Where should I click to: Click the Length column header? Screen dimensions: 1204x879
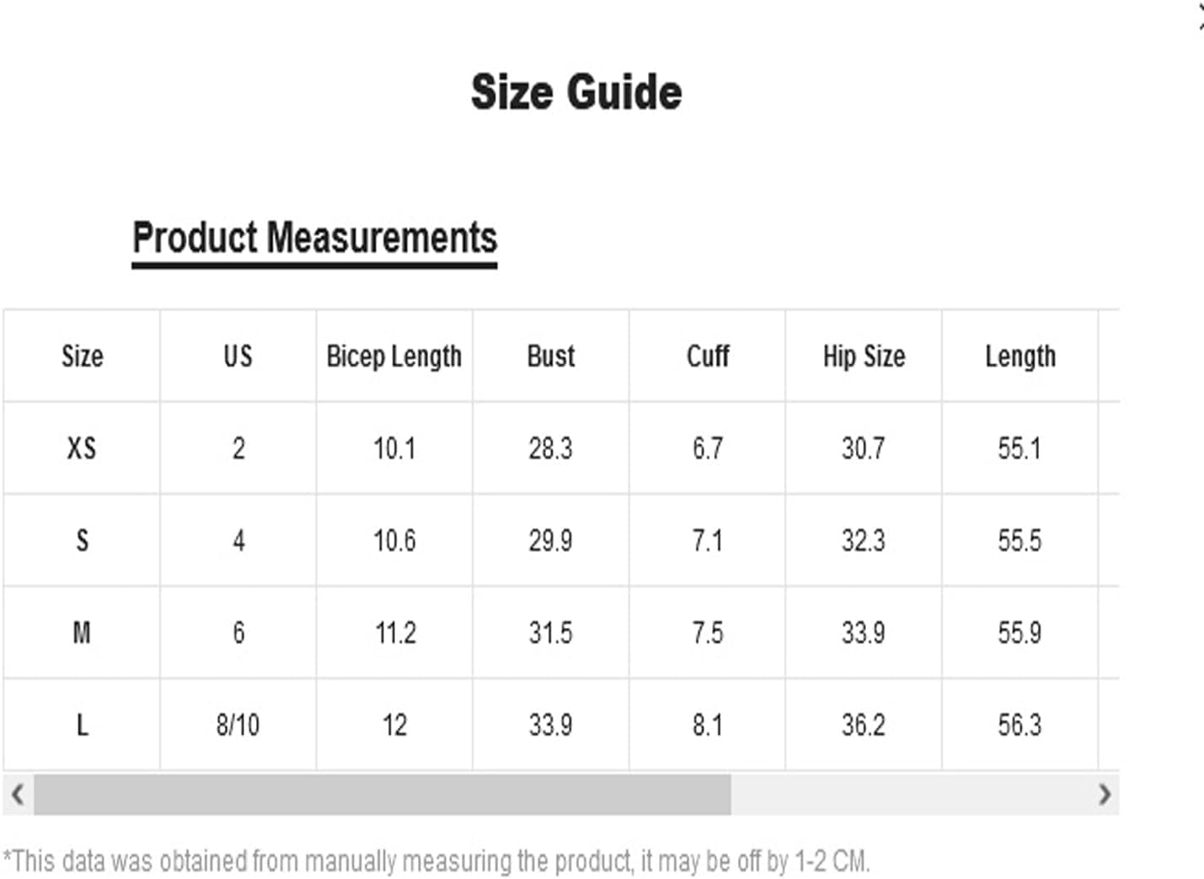1020,356
